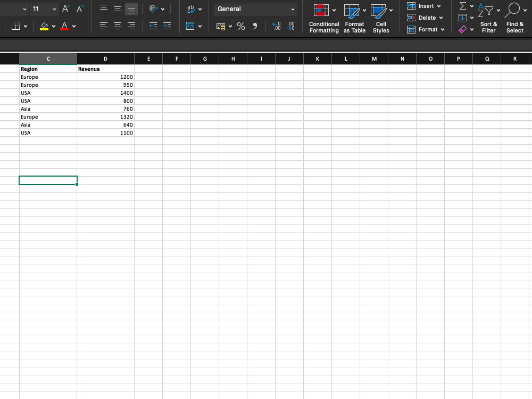Apply percent style
Image resolution: width=532 pixels, height=399 pixels.
241,26
